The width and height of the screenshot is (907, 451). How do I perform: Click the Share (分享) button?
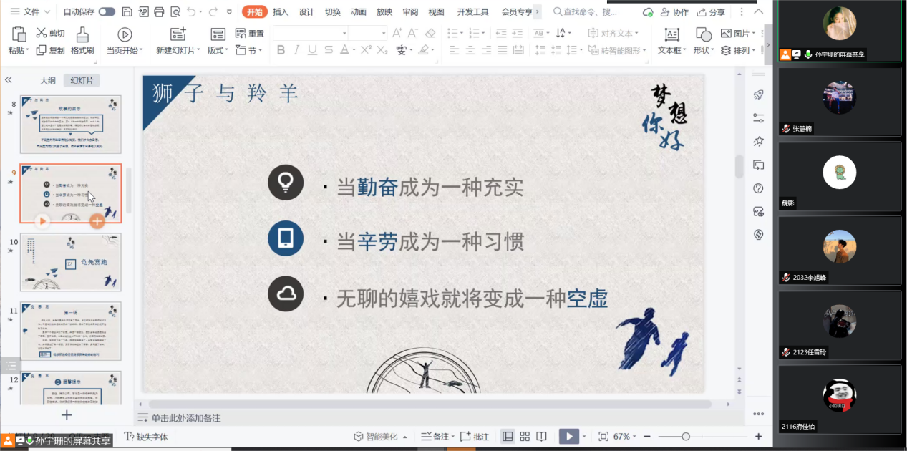[x=710, y=12]
